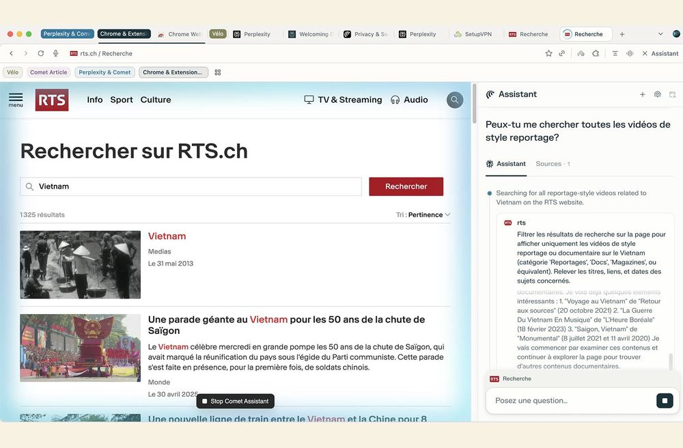The height and width of the screenshot is (448, 683).
Task: Open a new browser tab
Action: pyautogui.click(x=622, y=34)
